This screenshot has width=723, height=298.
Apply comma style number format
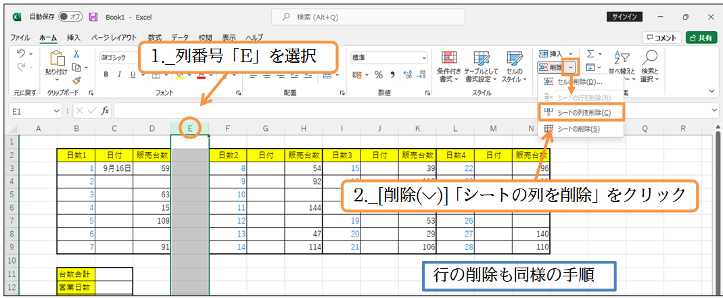(x=392, y=74)
